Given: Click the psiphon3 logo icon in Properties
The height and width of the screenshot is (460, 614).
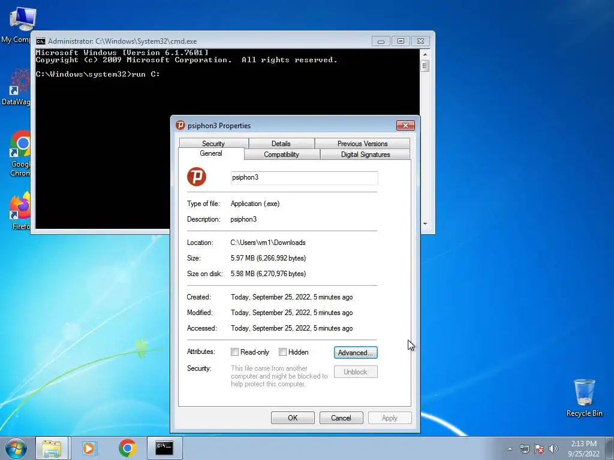Looking at the screenshot, I should [x=197, y=177].
